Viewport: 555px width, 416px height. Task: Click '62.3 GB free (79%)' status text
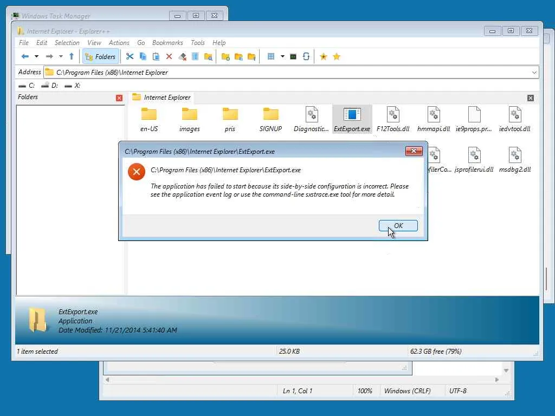(x=436, y=351)
